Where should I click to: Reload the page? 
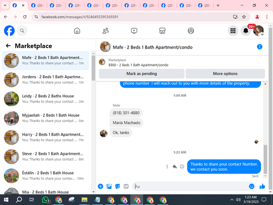[25, 17]
